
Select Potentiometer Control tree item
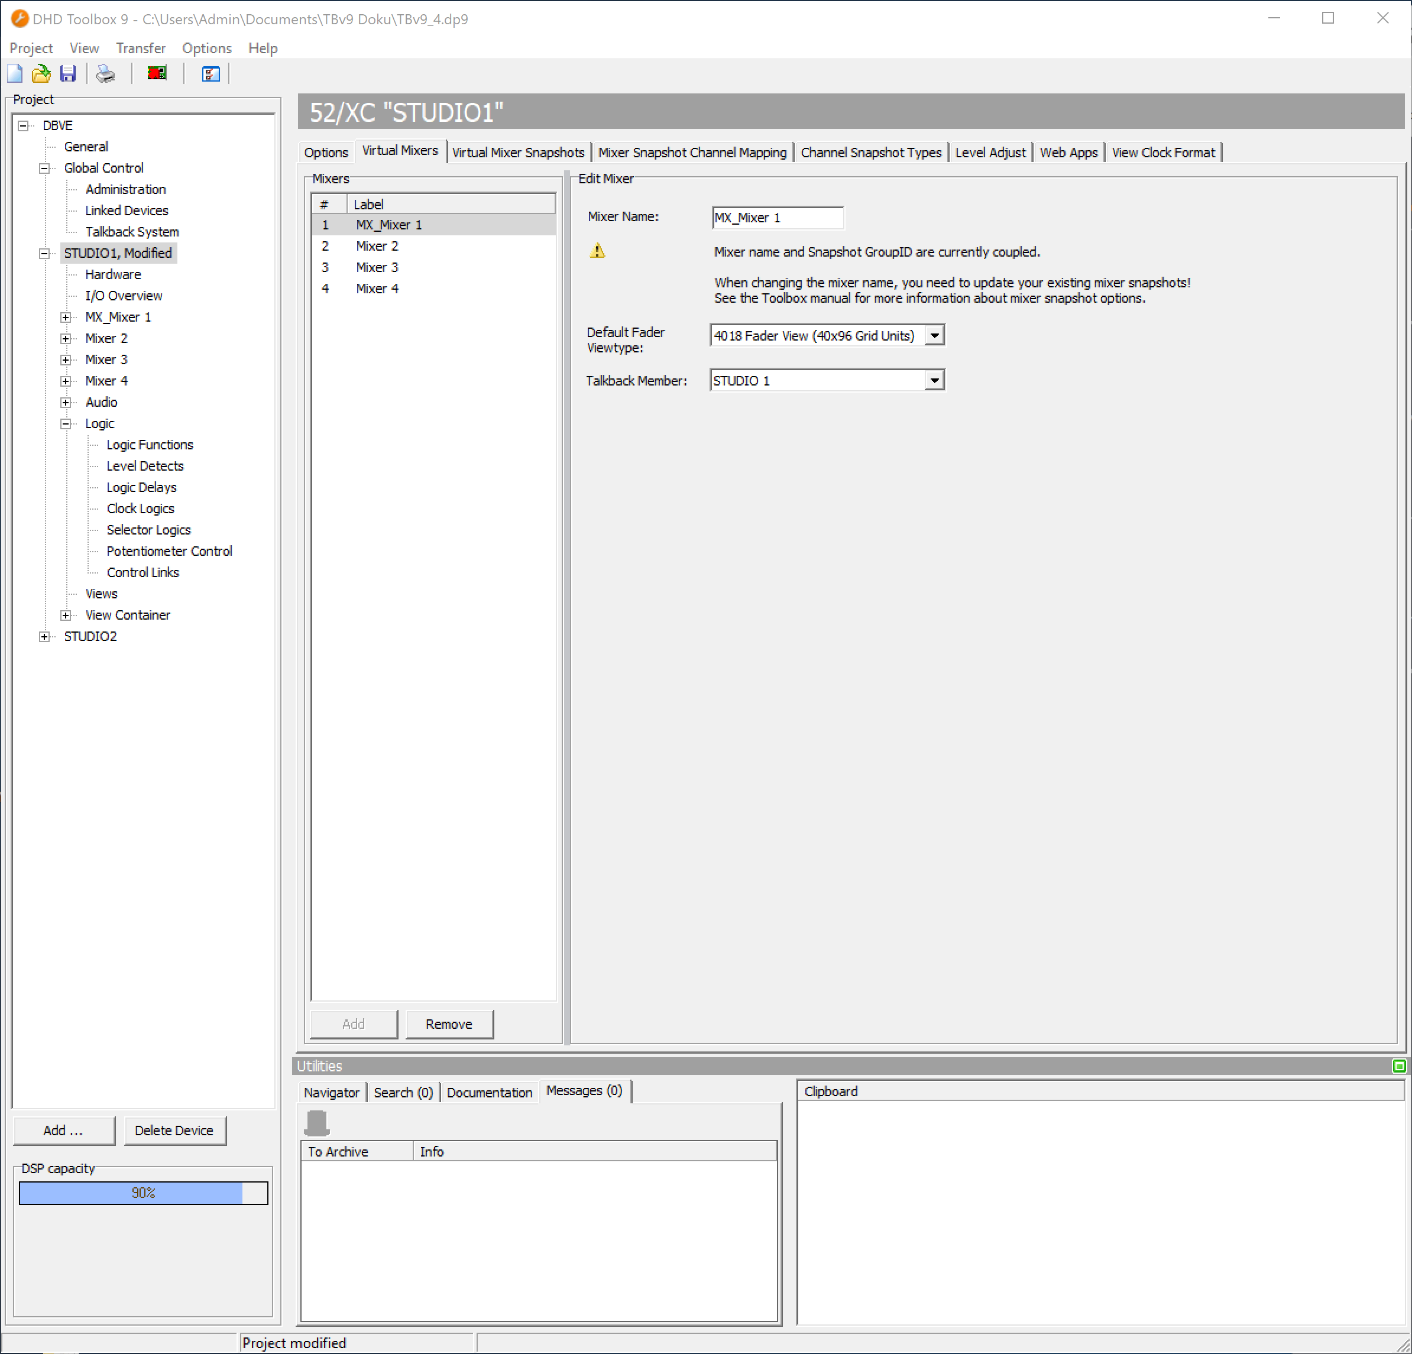(x=169, y=551)
